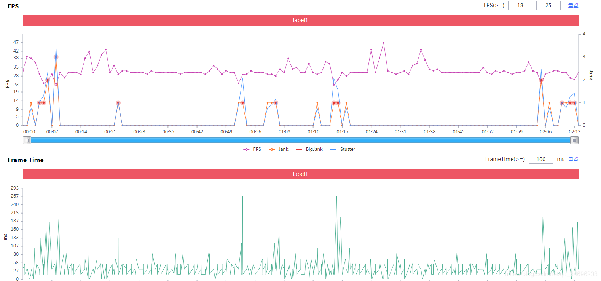Grab the left handle of zoom slider
This screenshot has height=281, width=601.
(x=27, y=140)
